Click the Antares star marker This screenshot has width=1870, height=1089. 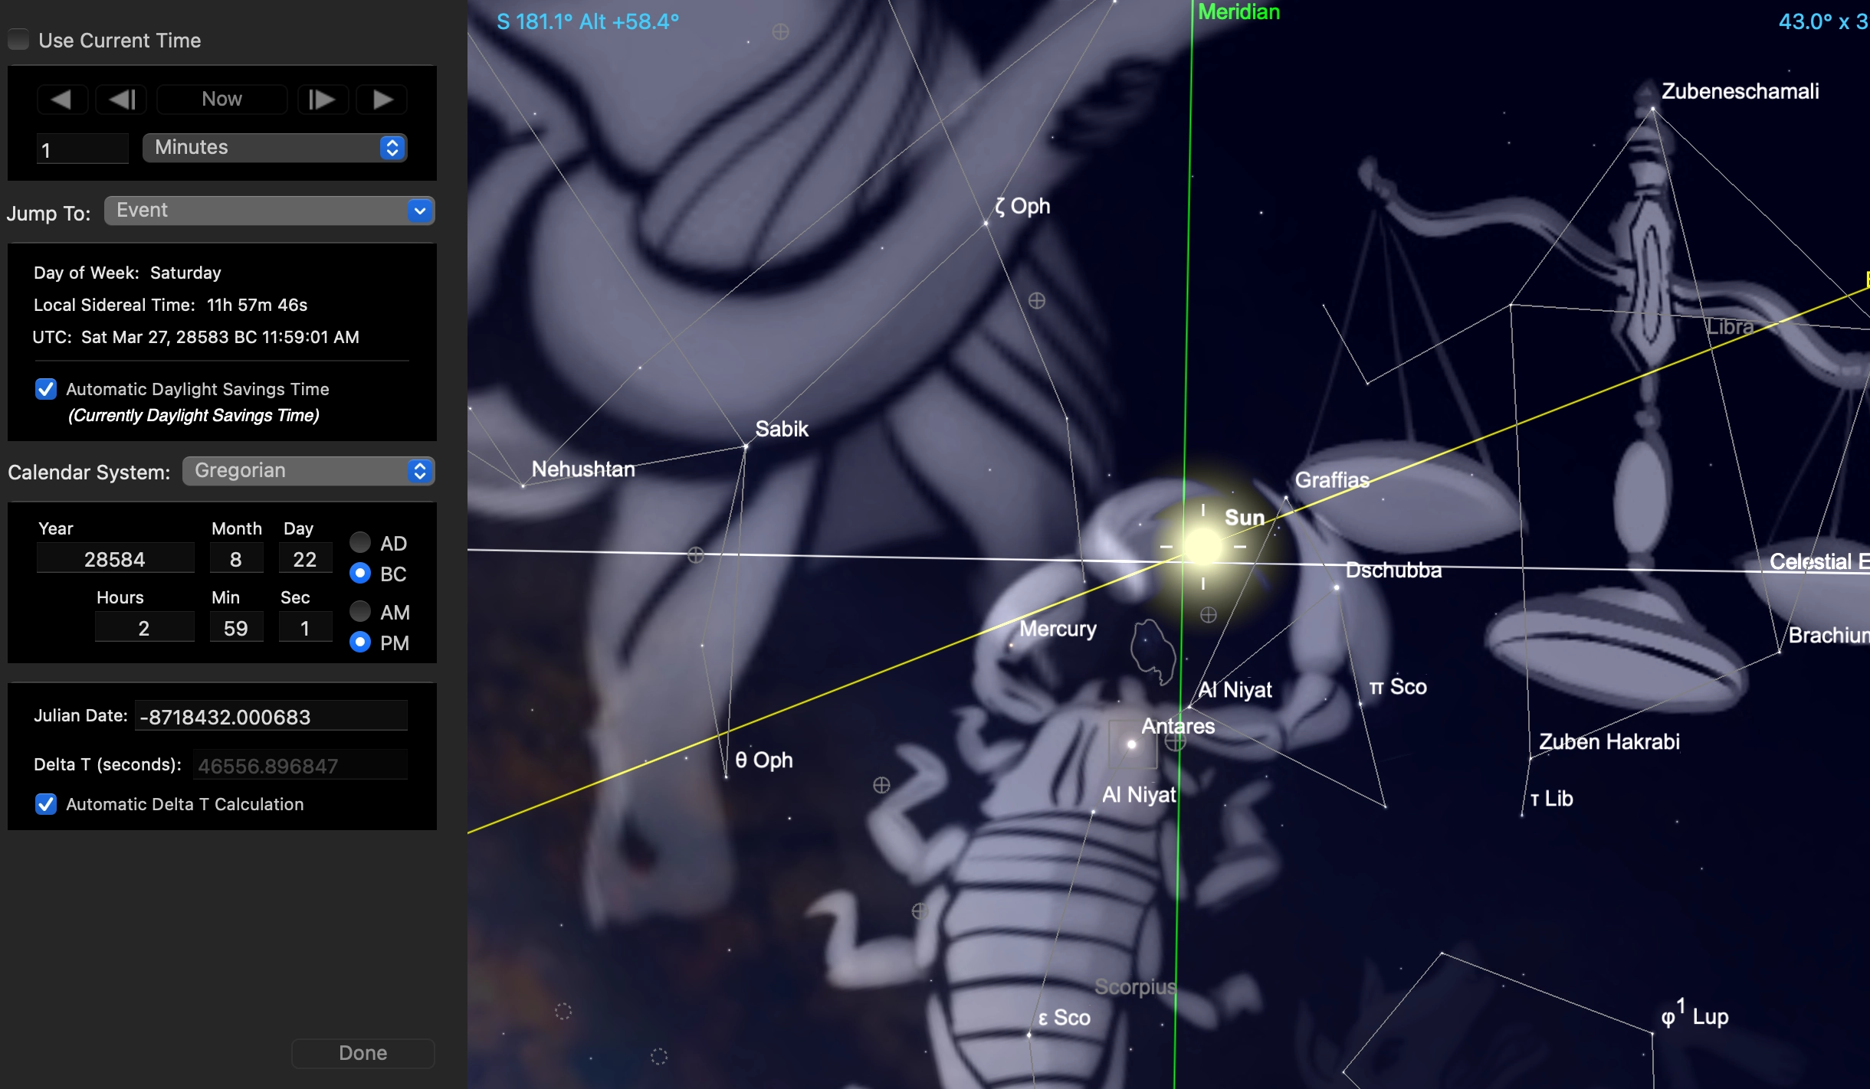(1131, 744)
